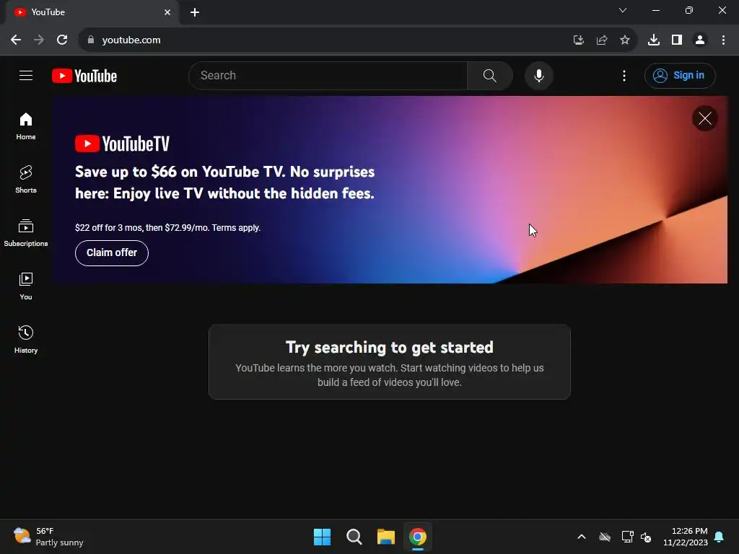The width and height of the screenshot is (739, 554).
Task: Select the YouTube browser tab
Action: tap(92, 12)
